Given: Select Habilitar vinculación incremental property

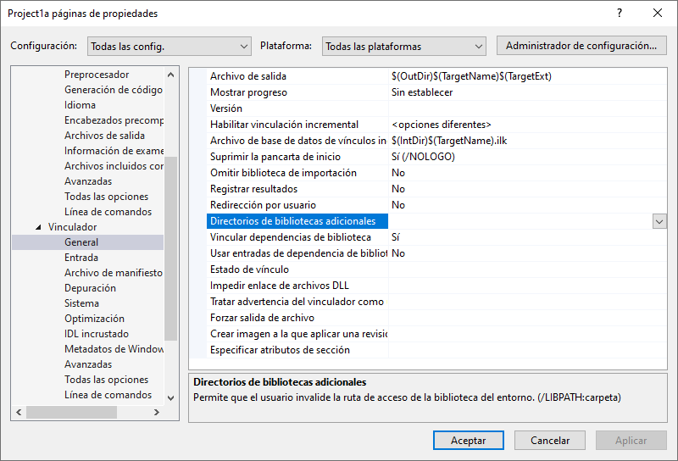Looking at the screenshot, I should (284, 125).
